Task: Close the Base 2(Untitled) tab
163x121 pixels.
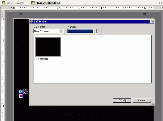Action: tap(58, 3)
